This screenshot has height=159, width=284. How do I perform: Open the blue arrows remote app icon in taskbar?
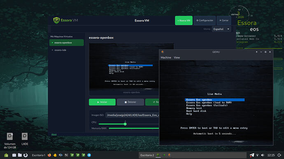(x=61, y=155)
